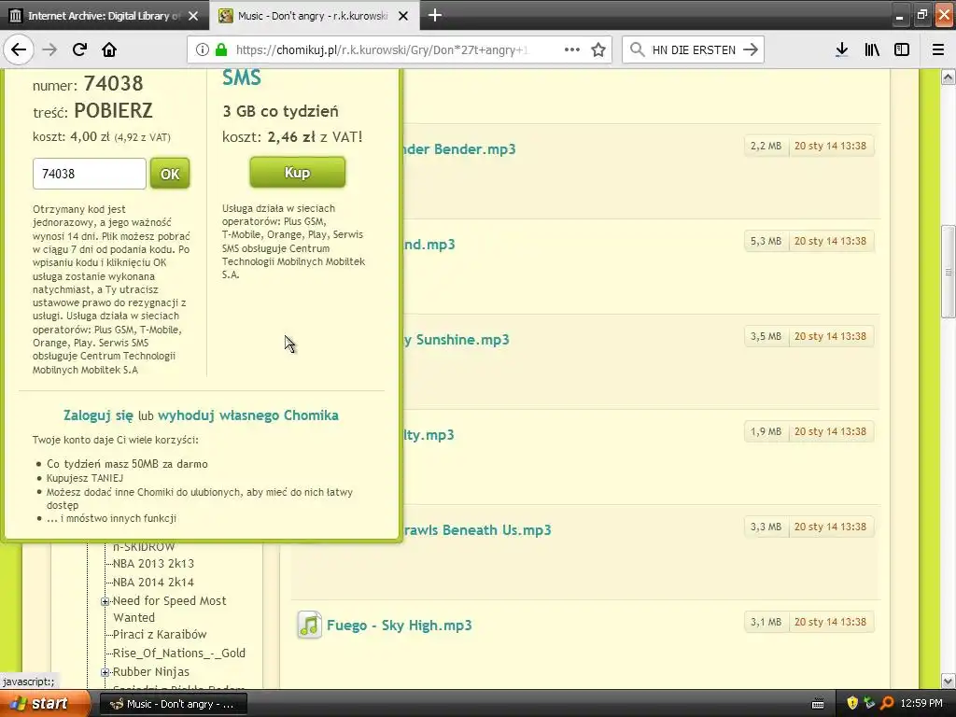Open the page actions three-dot menu
Screen dimensions: 956x717
click(572, 49)
